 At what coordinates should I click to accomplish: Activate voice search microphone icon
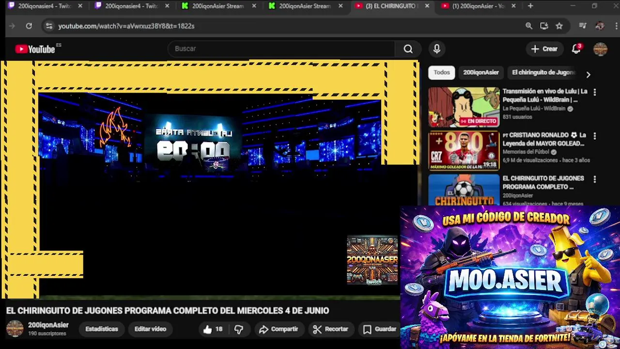tap(436, 49)
